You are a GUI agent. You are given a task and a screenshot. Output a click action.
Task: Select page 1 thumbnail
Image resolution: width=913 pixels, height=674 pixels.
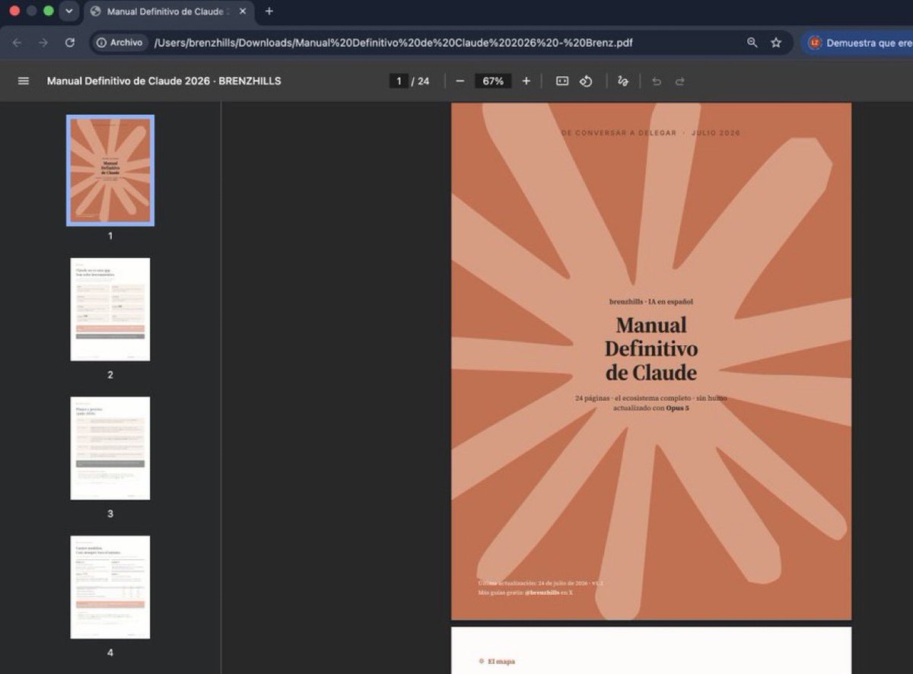coord(110,170)
